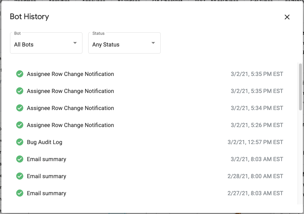304x214 pixels.
Task: Click the green icon beside the second 5:35 PM notification
Action: coord(20,91)
